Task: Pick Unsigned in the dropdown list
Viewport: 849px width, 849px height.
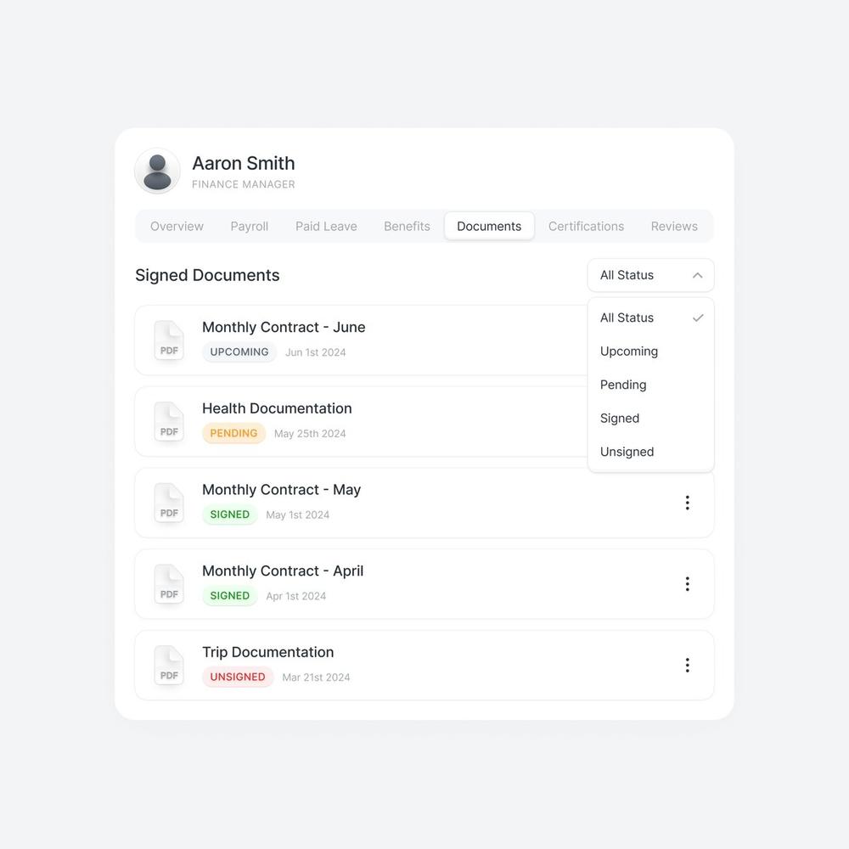Action: (x=651, y=453)
